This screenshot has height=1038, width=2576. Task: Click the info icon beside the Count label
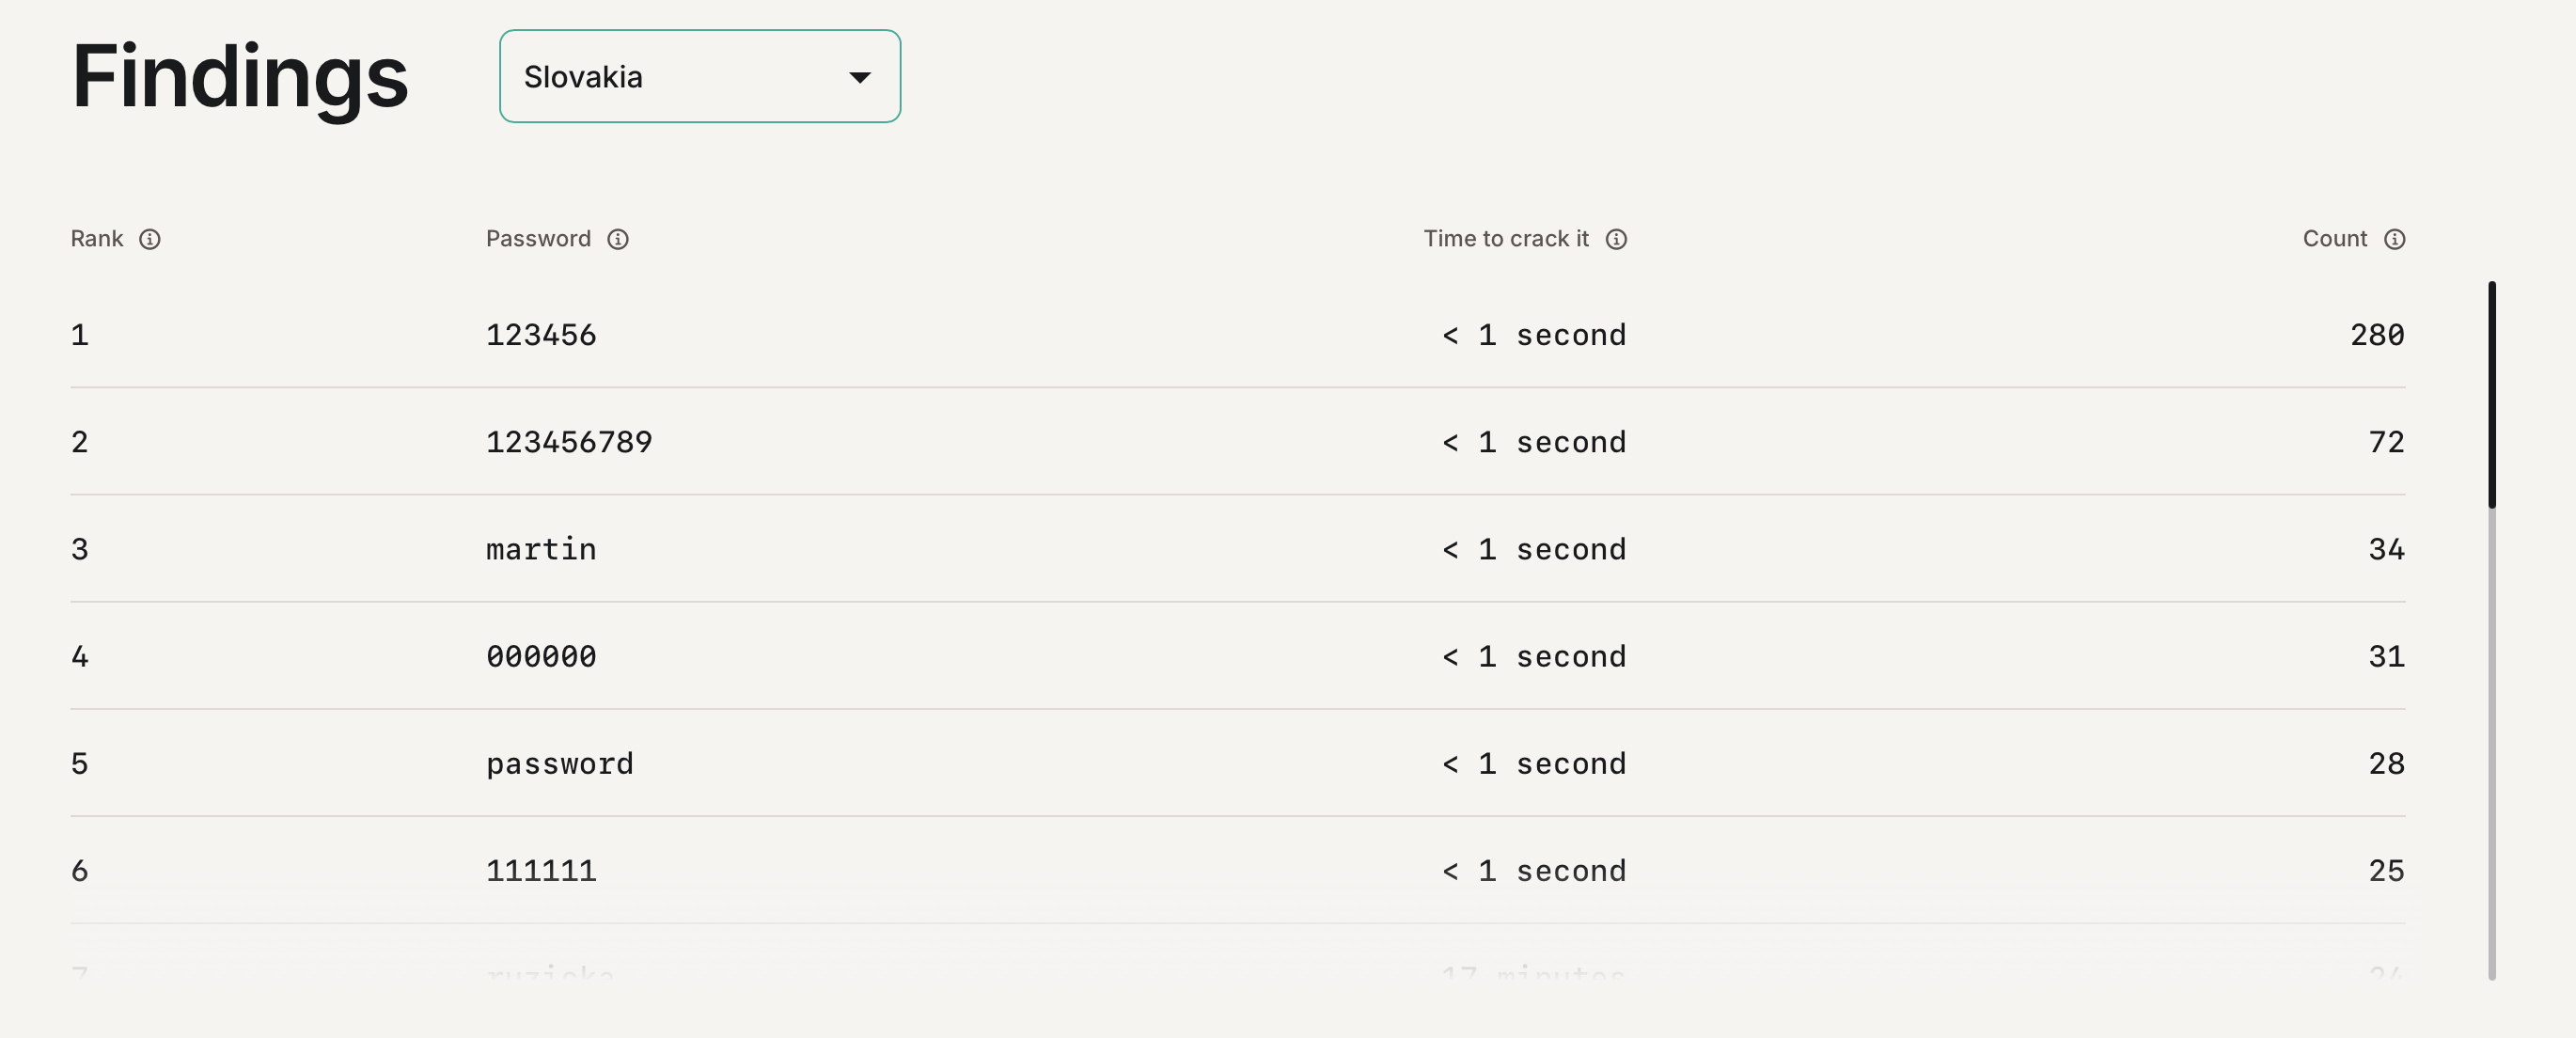[2395, 239]
